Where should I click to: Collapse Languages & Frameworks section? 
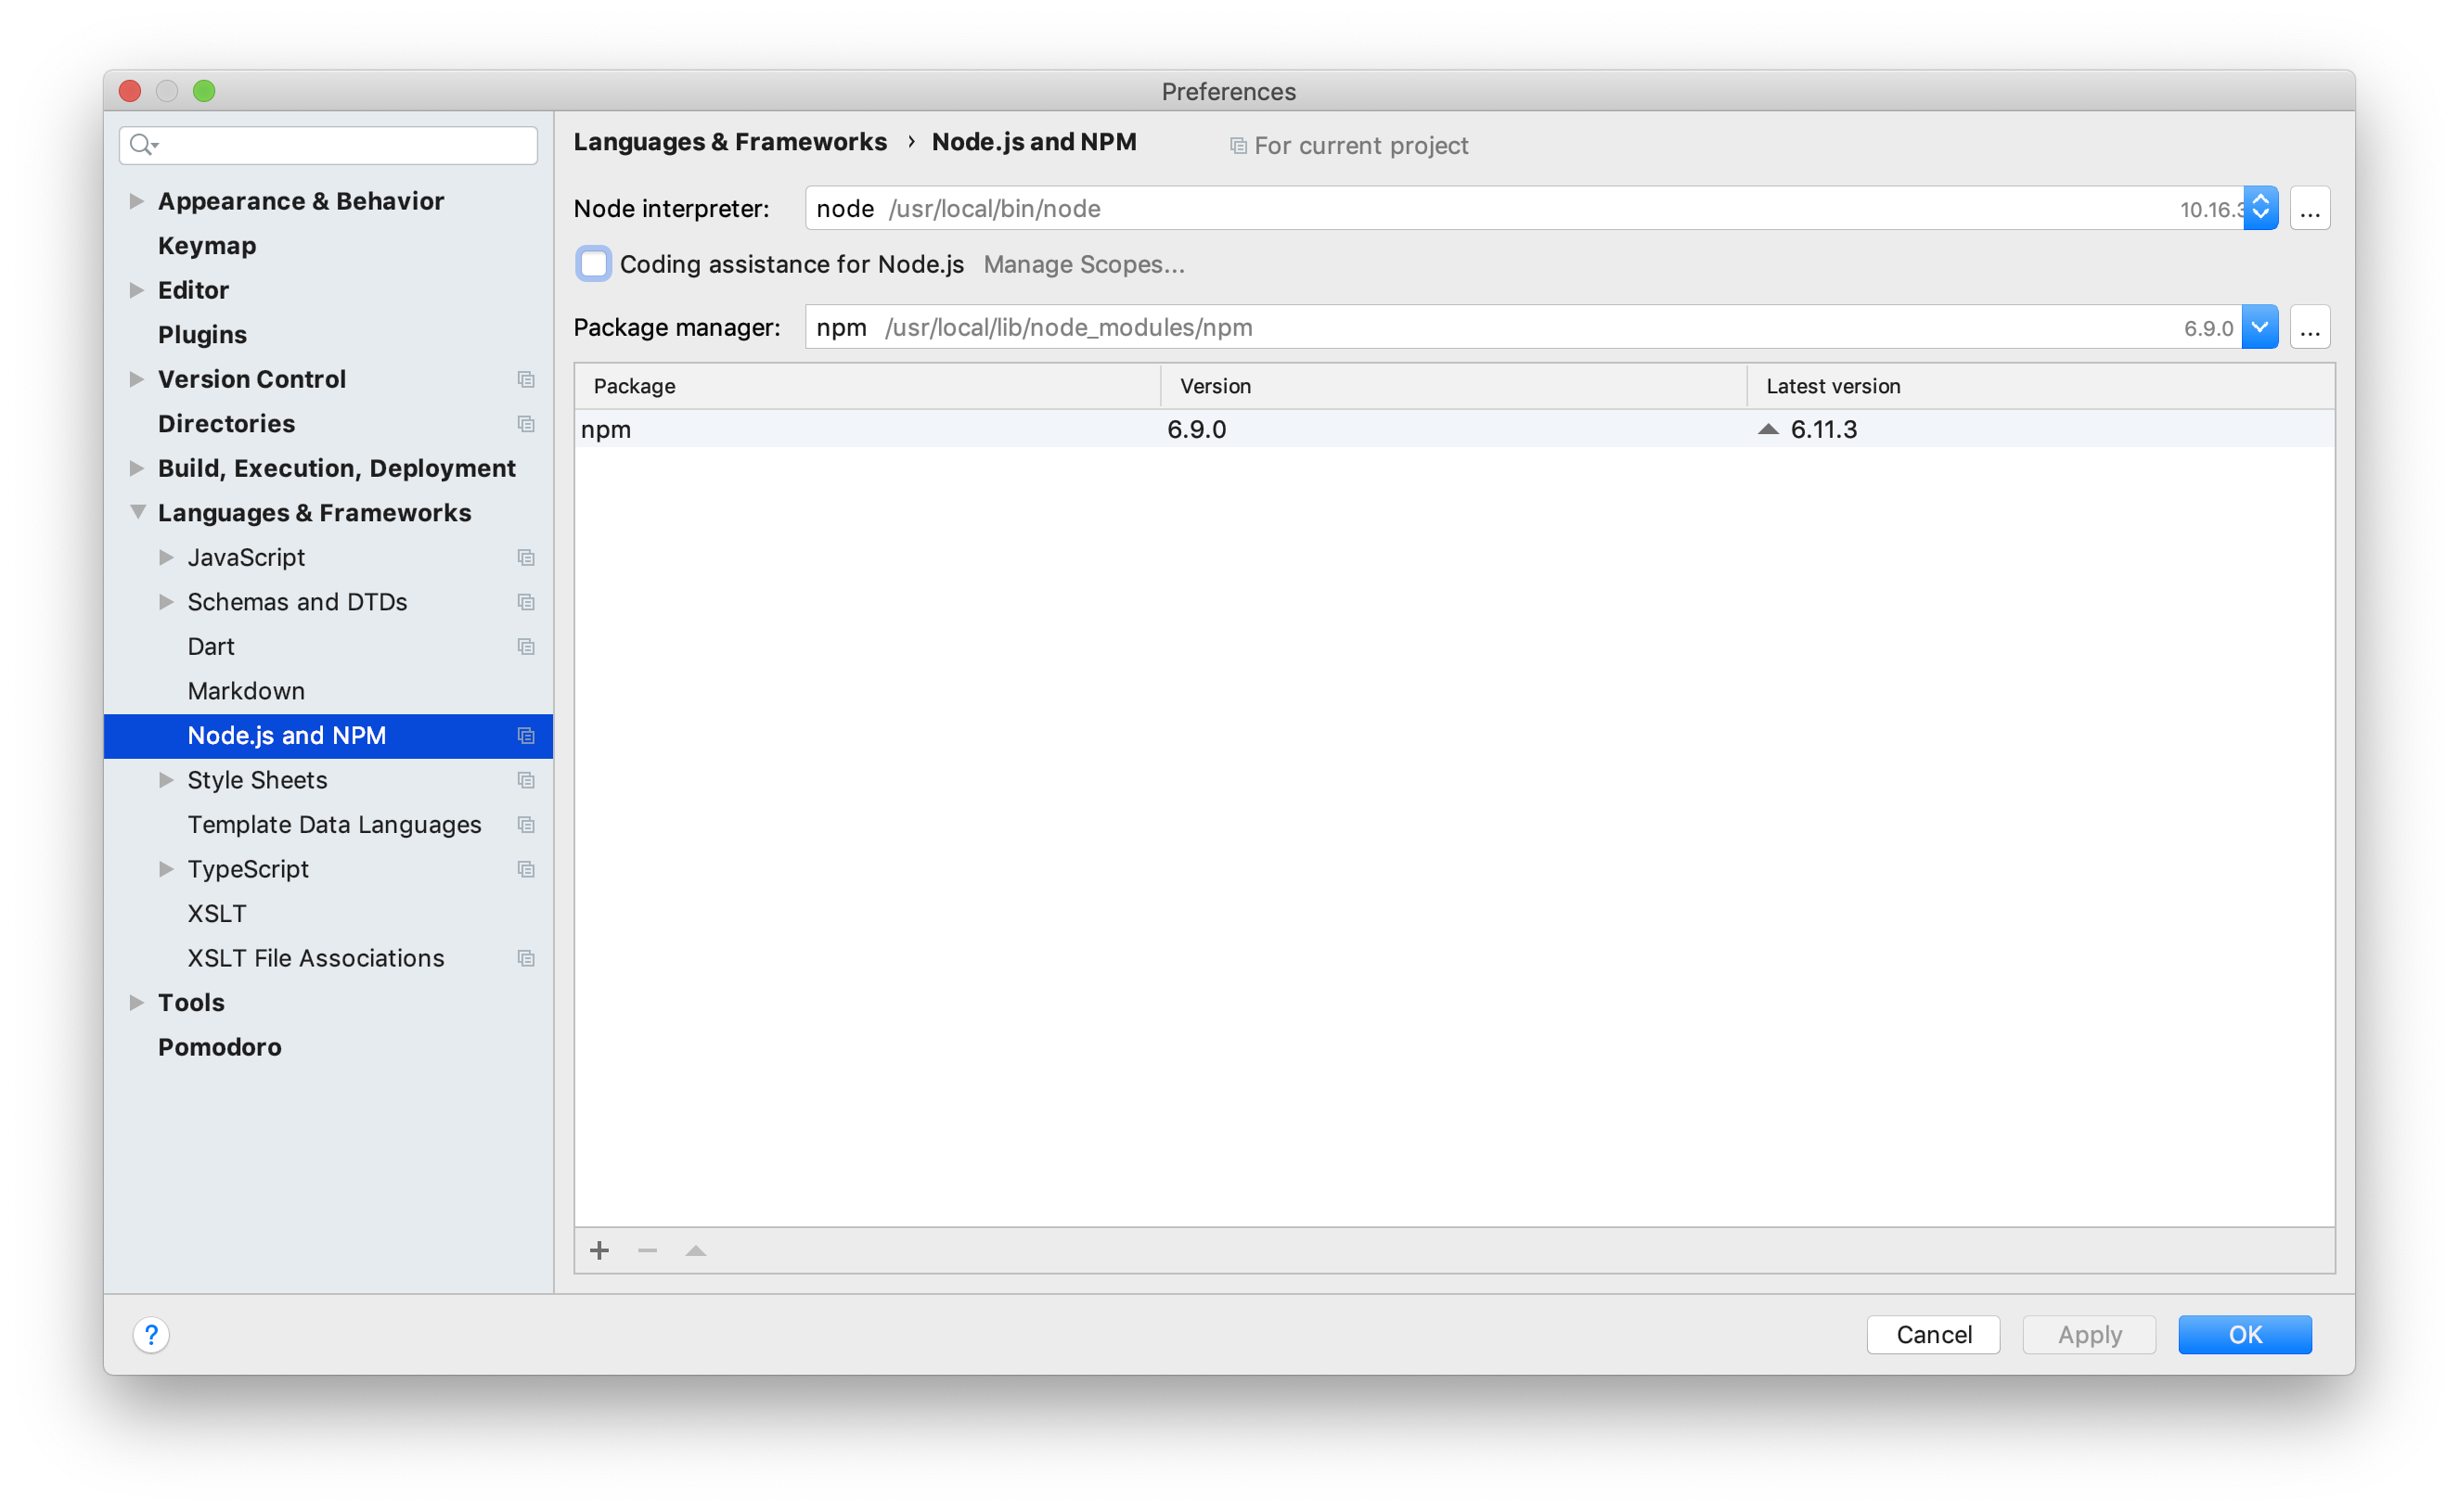tap(137, 512)
